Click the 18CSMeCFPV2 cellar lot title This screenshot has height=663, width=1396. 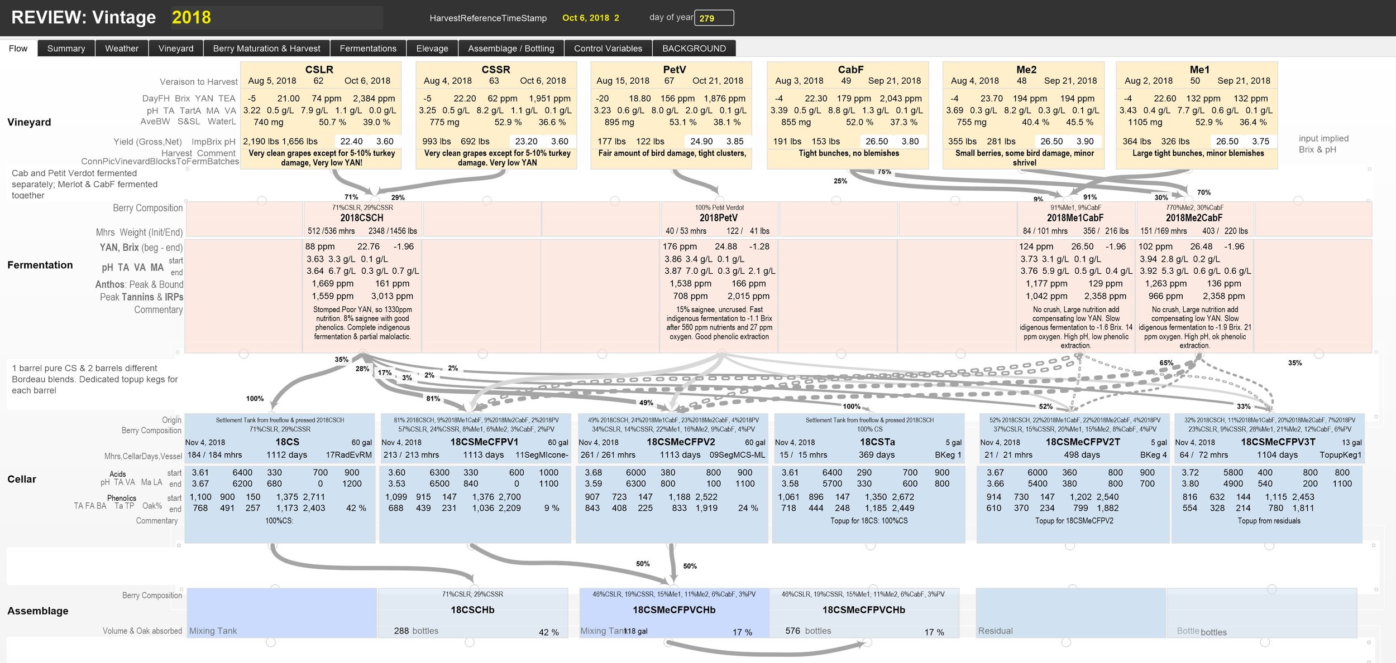pyautogui.click(x=681, y=442)
